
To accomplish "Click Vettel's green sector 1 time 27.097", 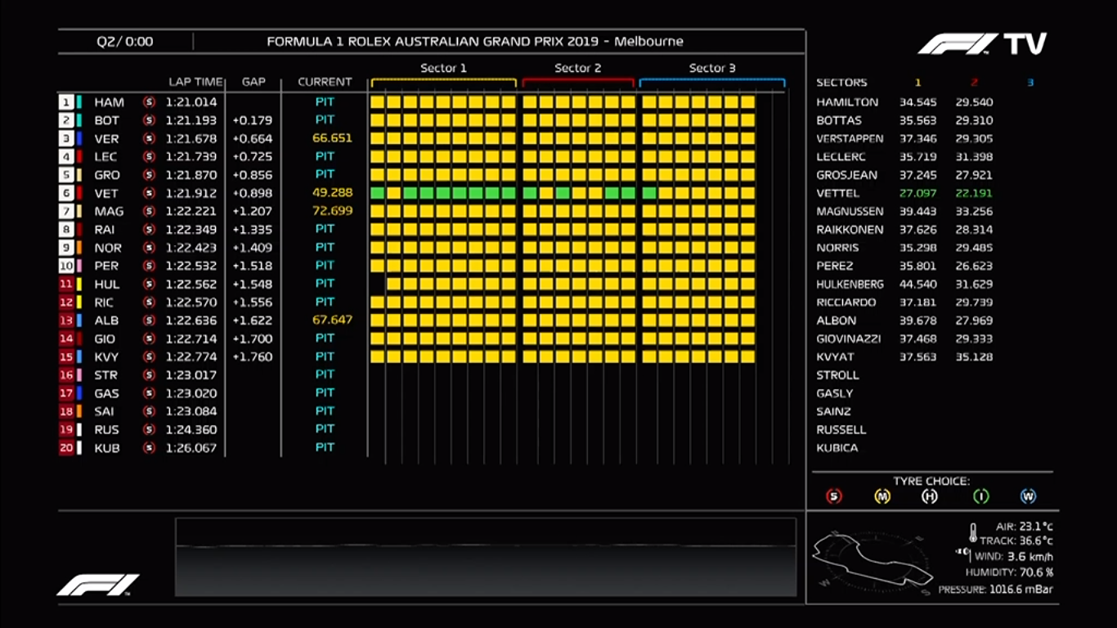I will point(917,194).
